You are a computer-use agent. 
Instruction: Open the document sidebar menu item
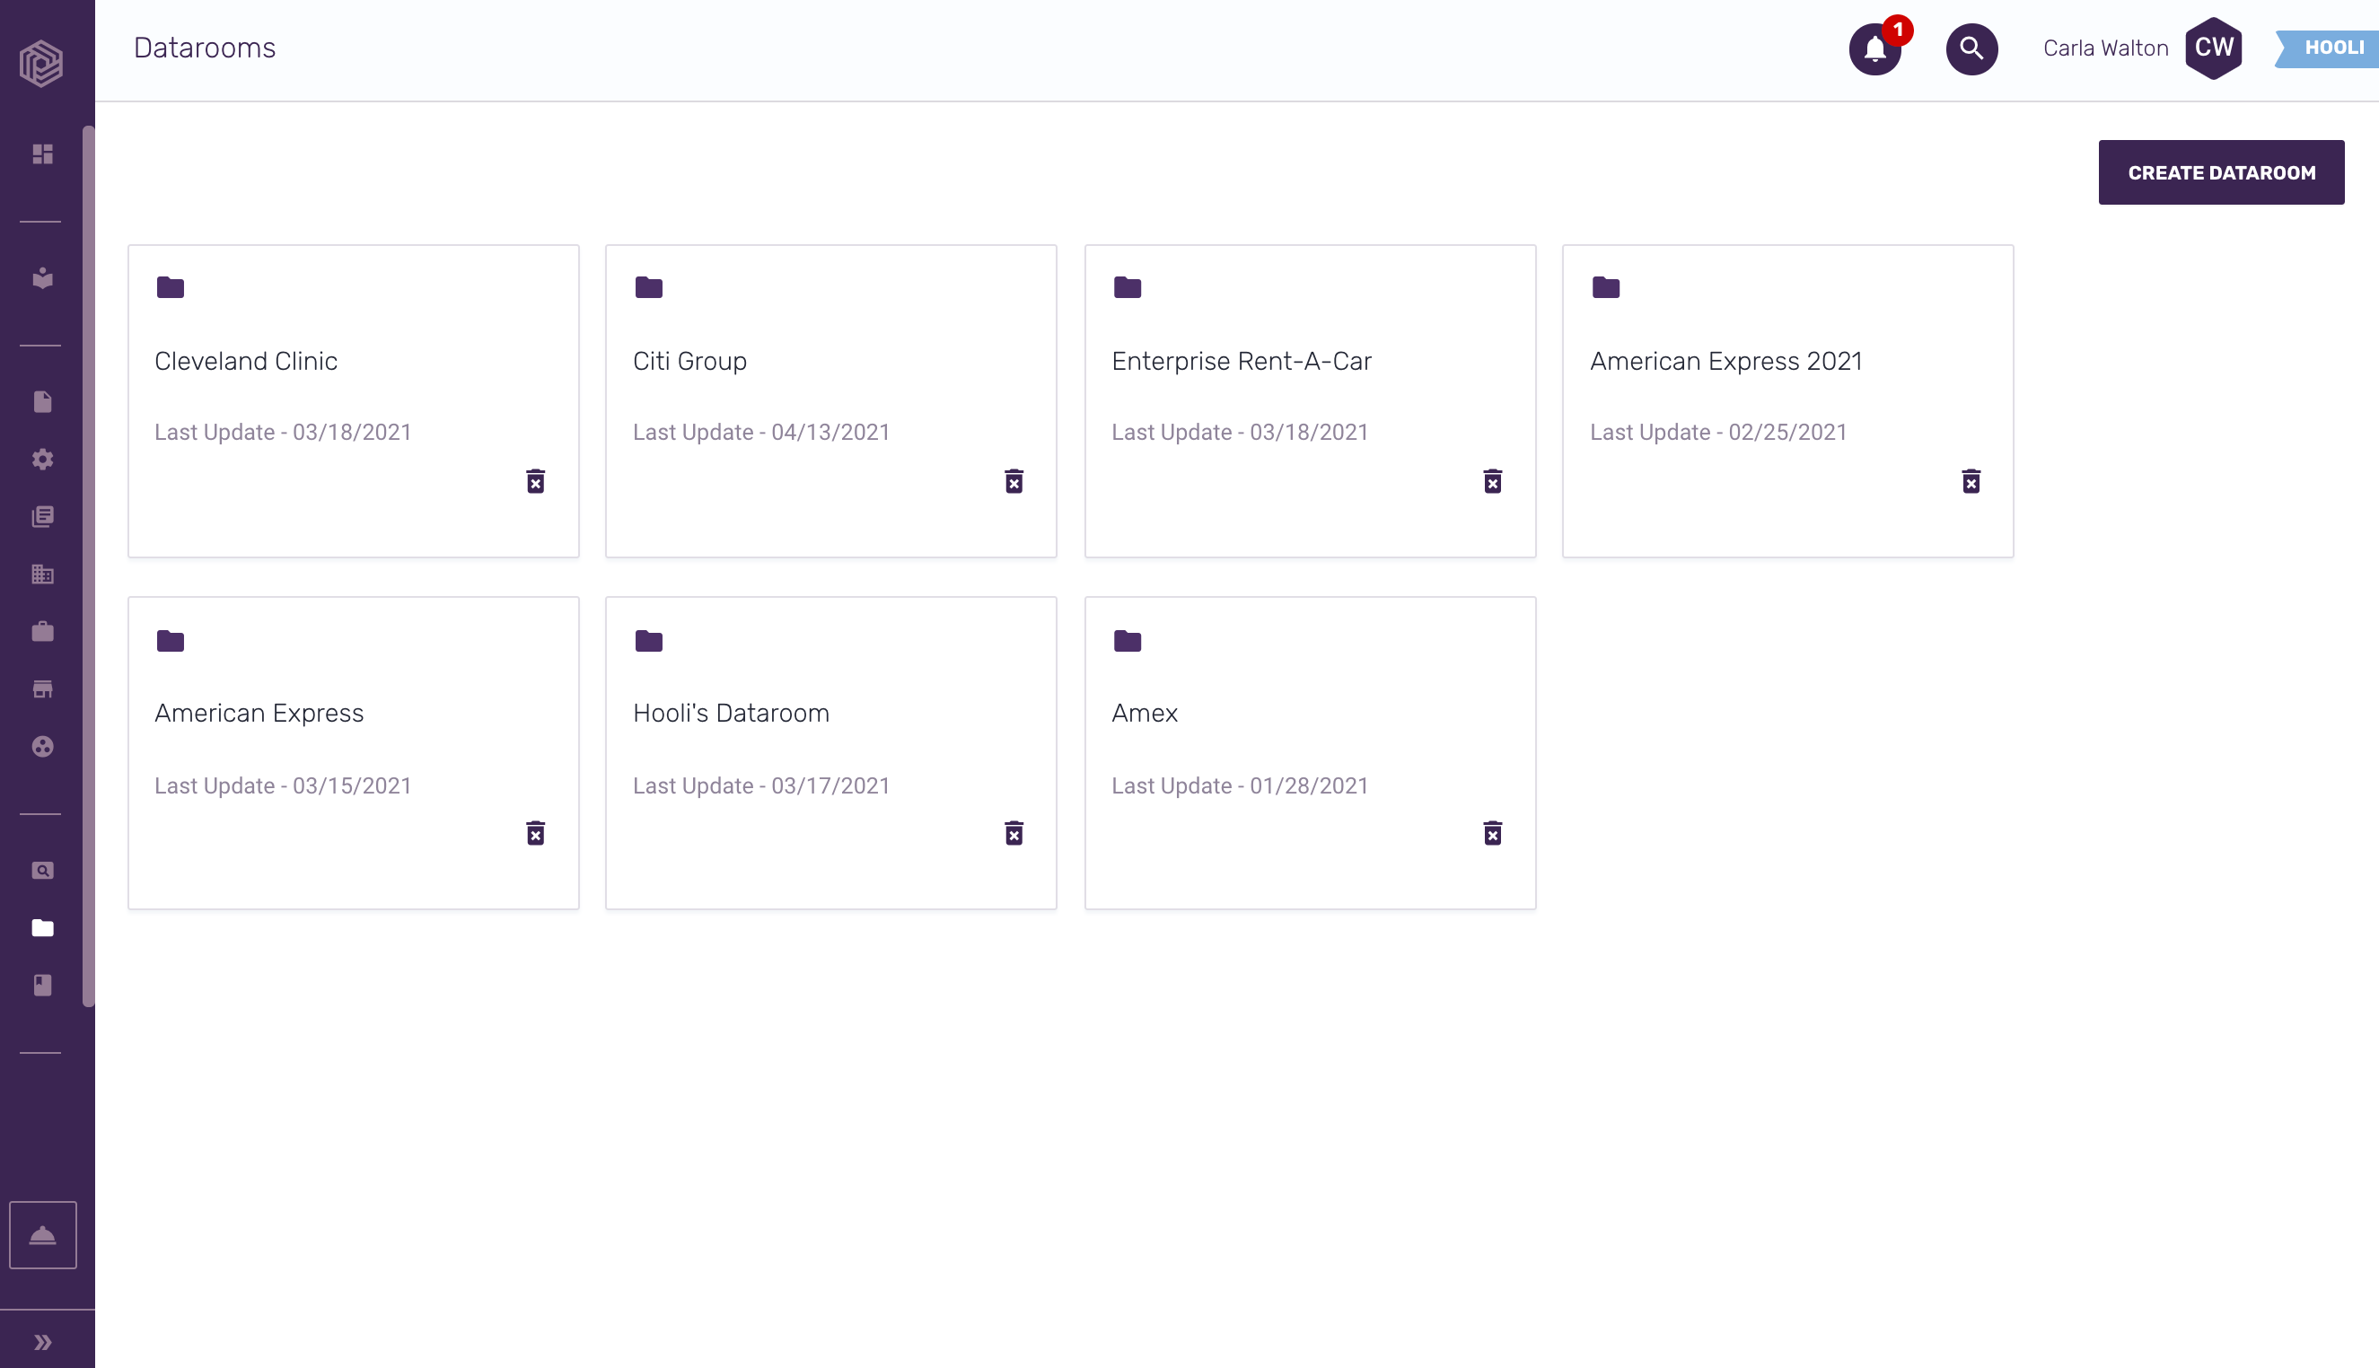(42, 402)
